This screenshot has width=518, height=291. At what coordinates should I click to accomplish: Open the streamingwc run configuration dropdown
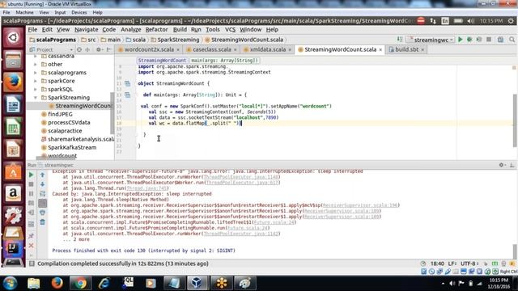pyautogui.click(x=431, y=40)
